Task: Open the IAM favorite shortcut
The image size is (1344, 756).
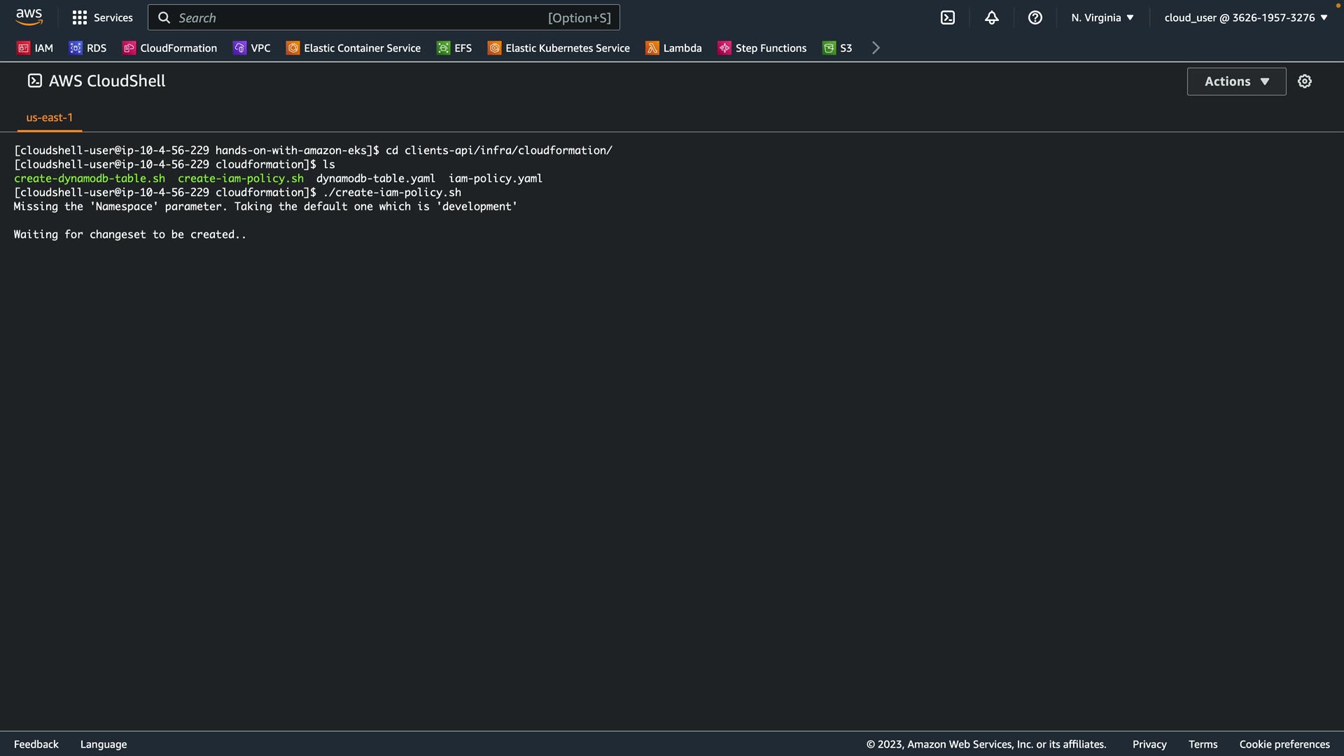Action: [35, 48]
